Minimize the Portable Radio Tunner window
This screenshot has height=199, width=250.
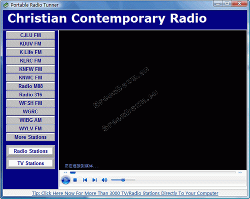(x=218, y=4)
